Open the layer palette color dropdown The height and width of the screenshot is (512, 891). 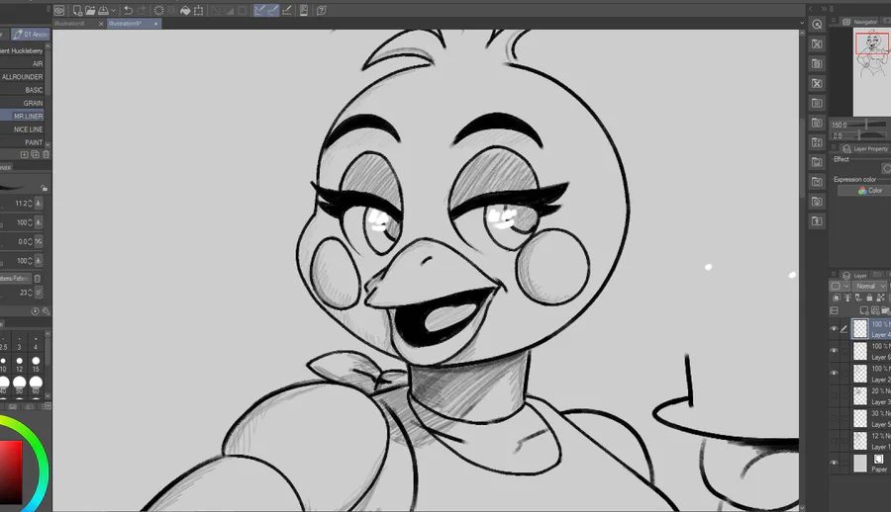click(840, 286)
